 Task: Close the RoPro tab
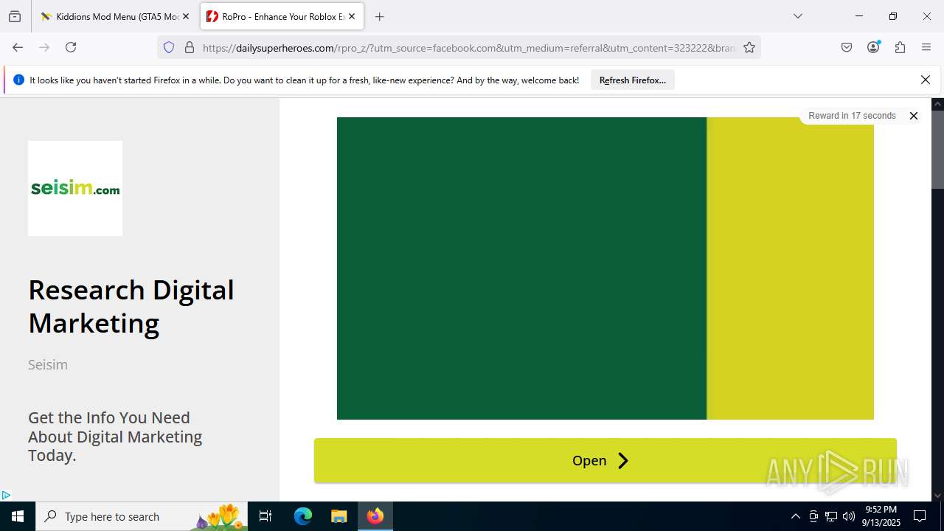point(352,16)
